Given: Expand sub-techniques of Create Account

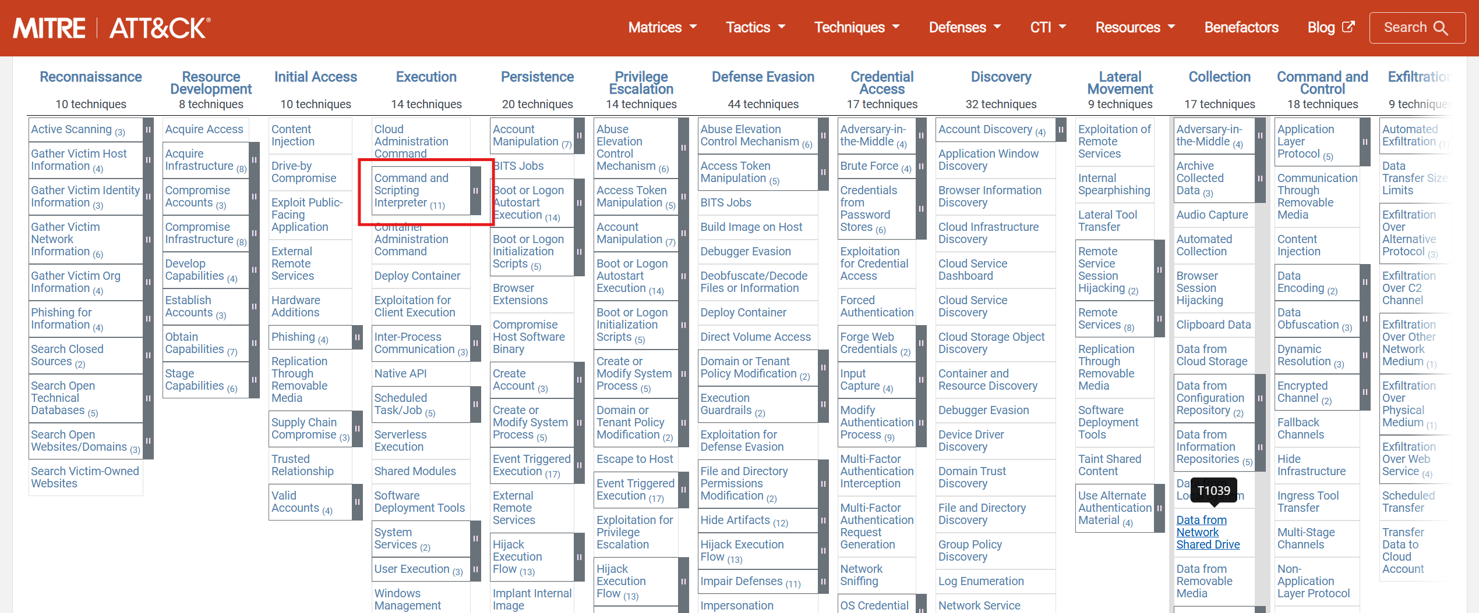Looking at the screenshot, I should [x=580, y=380].
